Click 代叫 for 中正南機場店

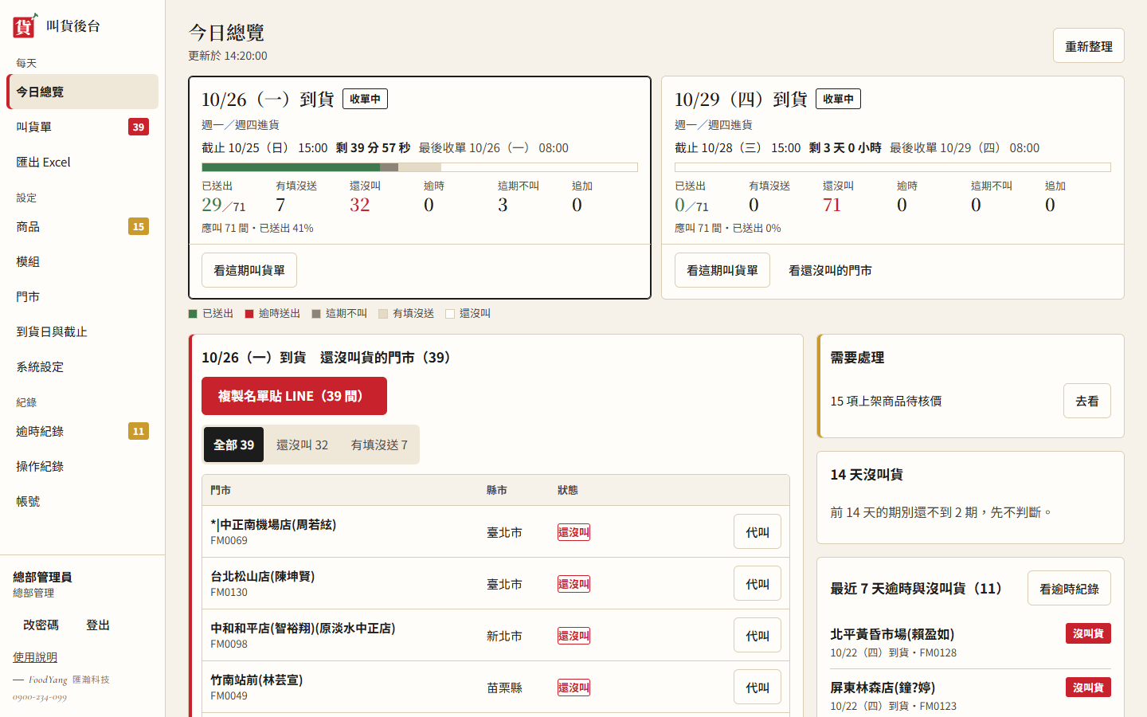click(757, 532)
